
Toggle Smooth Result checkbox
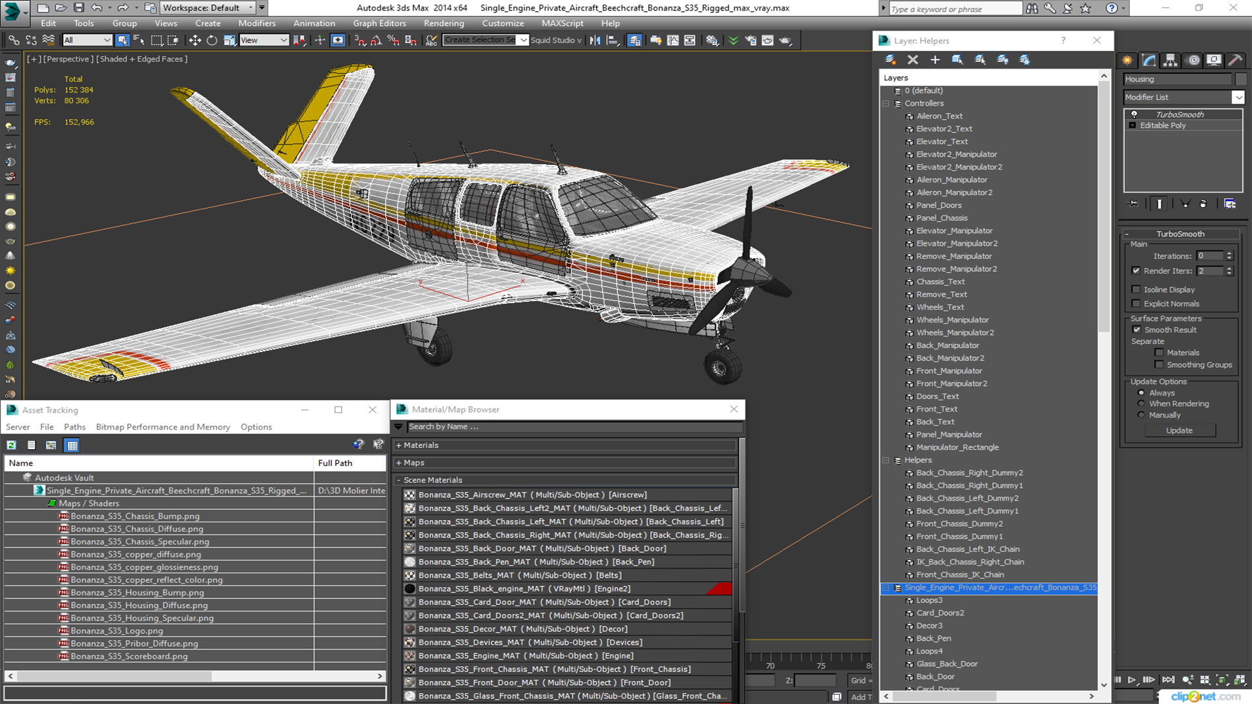point(1137,330)
